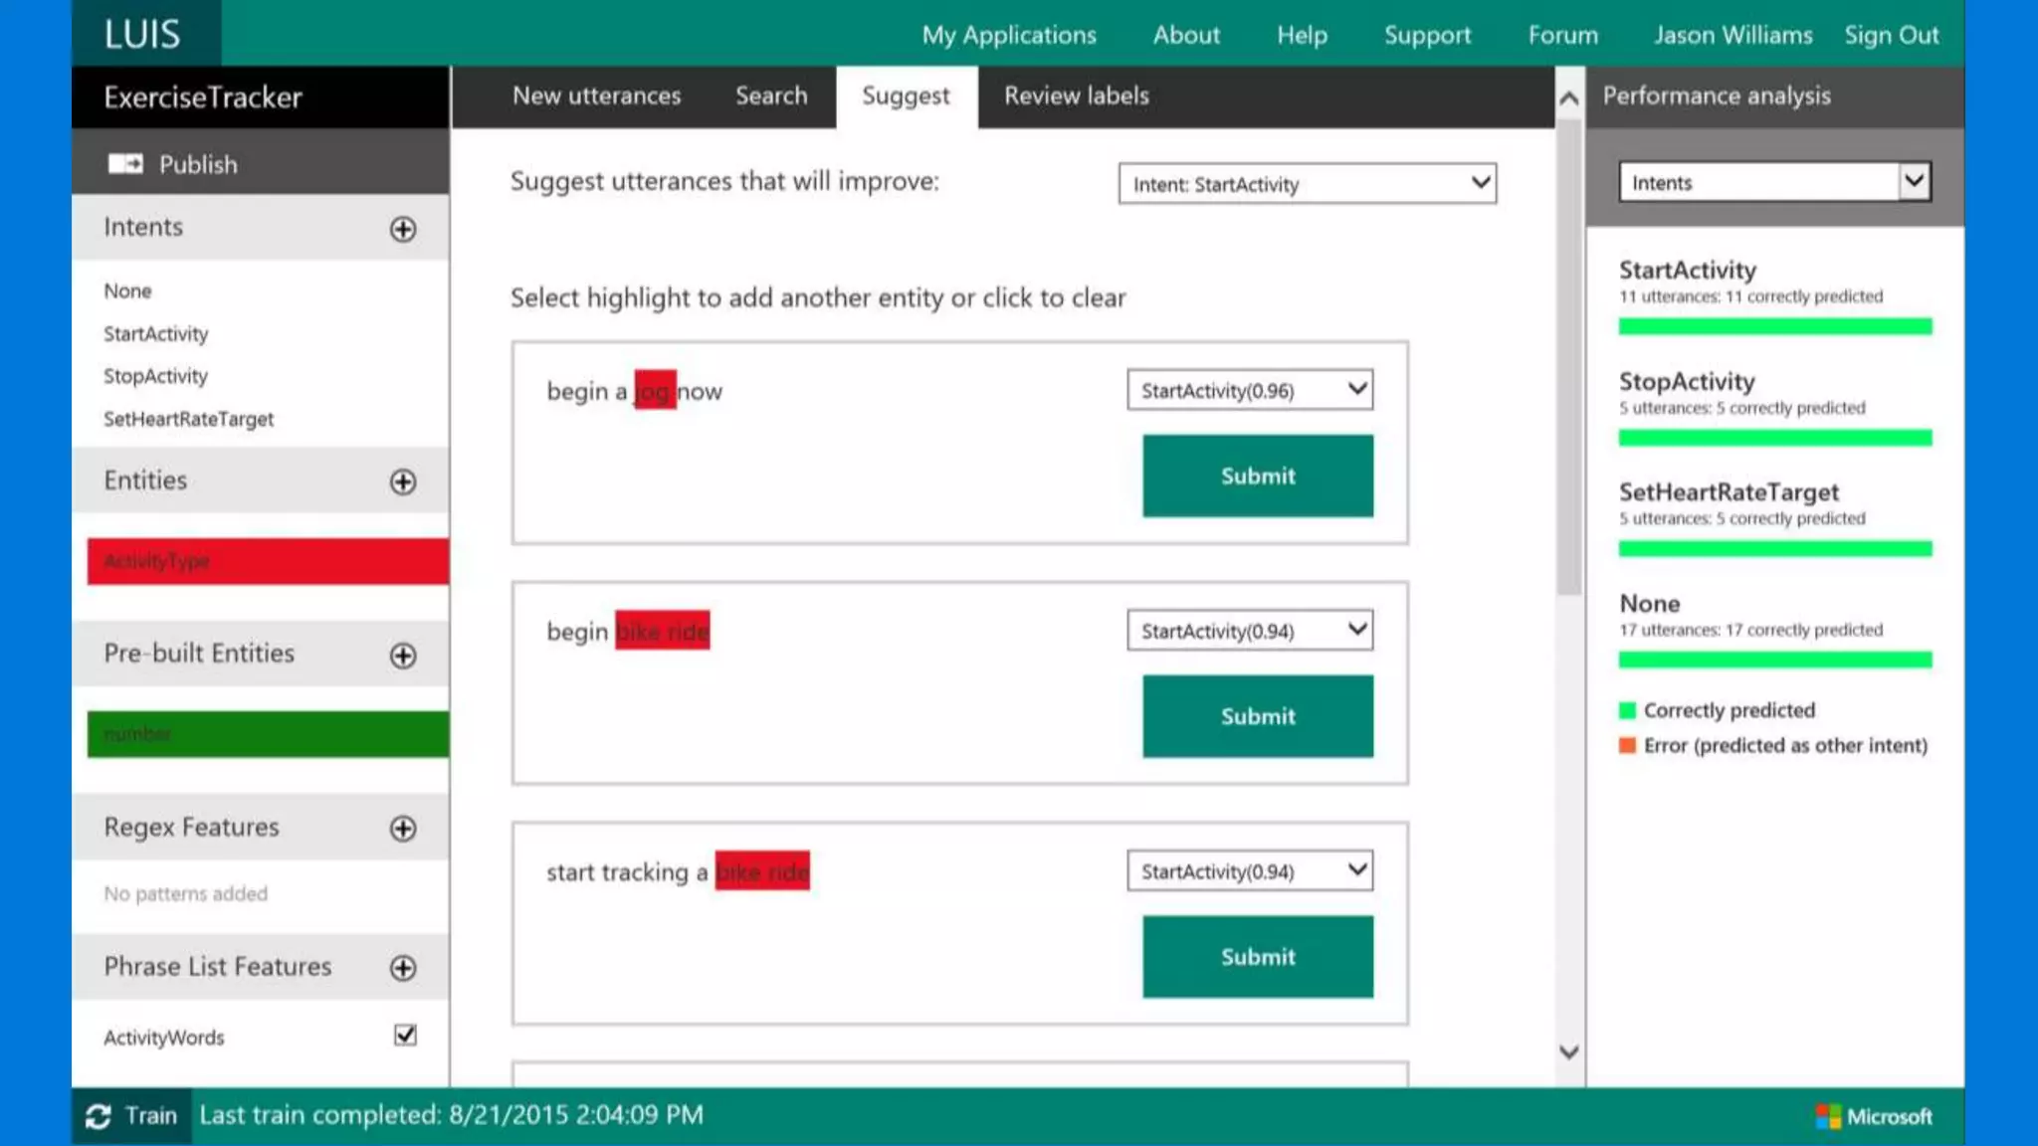Add a new intent with plus icon

pos(403,229)
